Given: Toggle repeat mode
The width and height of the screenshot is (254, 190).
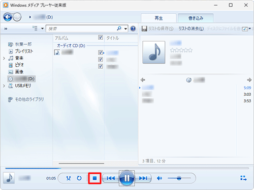Looking at the screenshot, I should pyautogui.click(x=79, y=178).
